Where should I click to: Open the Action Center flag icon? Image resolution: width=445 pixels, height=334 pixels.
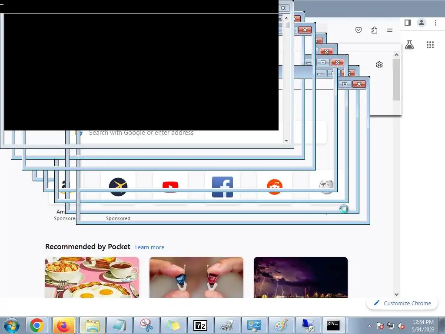click(x=380, y=326)
